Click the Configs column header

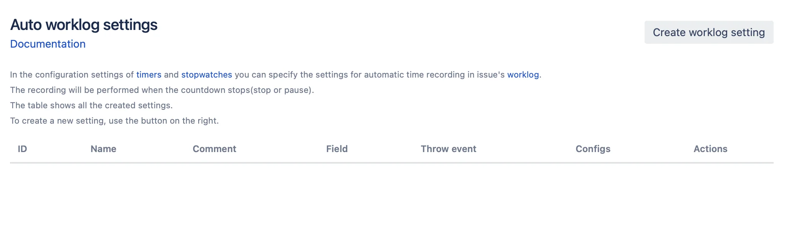[x=593, y=149]
